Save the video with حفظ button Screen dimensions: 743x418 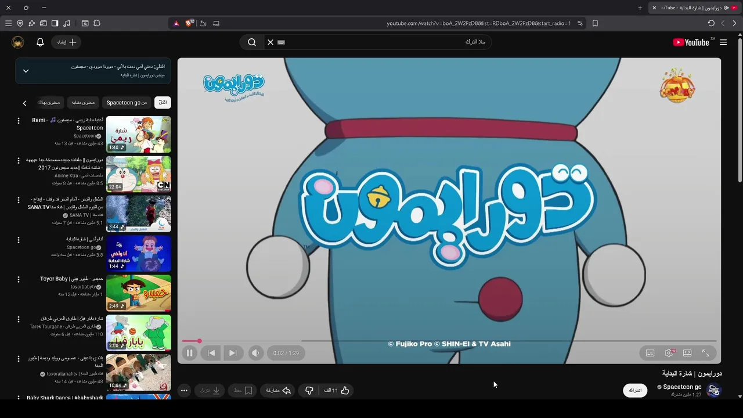click(x=243, y=391)
